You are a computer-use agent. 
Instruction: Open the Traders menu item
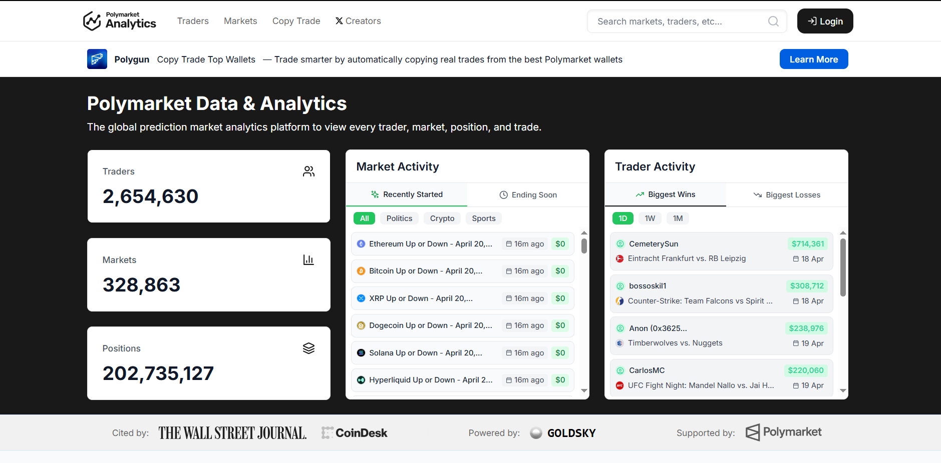click(x=193, y=21)
